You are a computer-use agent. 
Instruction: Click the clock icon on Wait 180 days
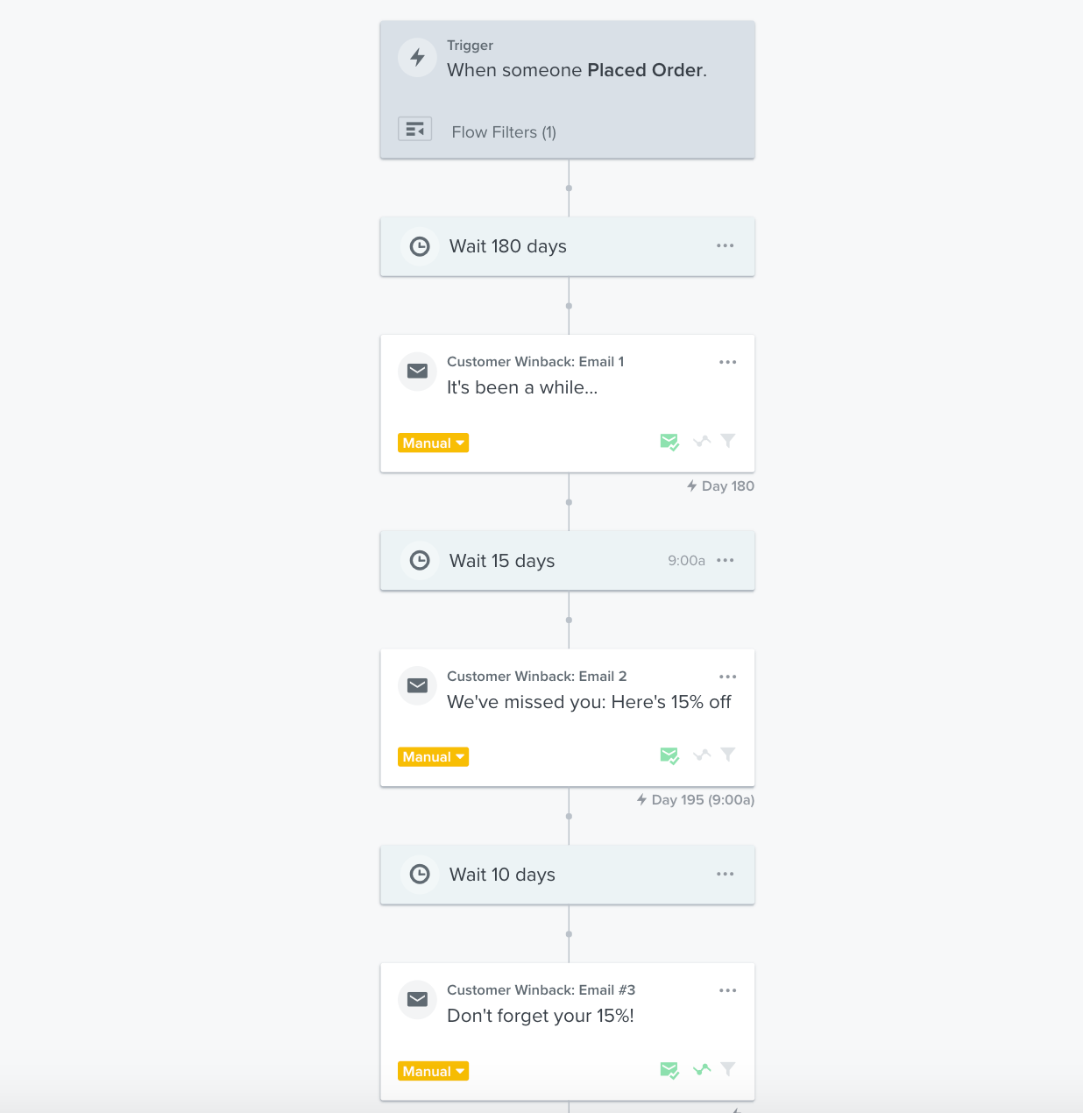click(420, 247)
